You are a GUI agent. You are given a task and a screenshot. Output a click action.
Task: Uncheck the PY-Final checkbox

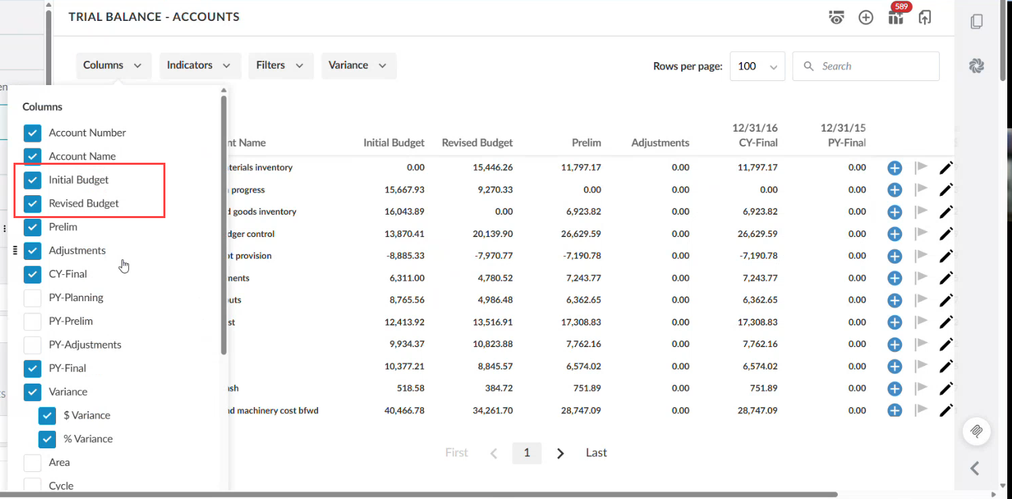(x=32, y=369)
